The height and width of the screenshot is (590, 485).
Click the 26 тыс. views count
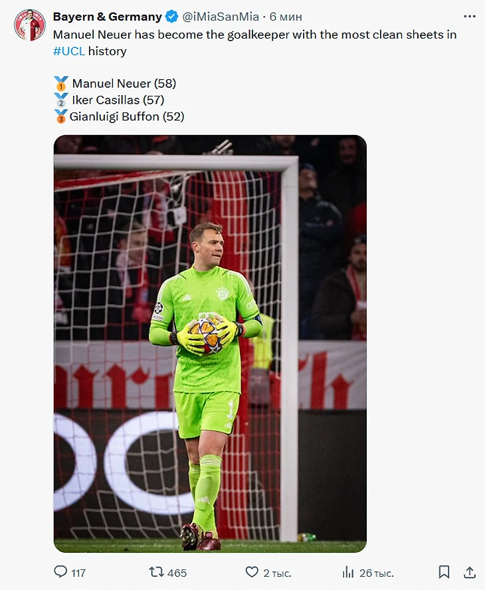[377, 573]
